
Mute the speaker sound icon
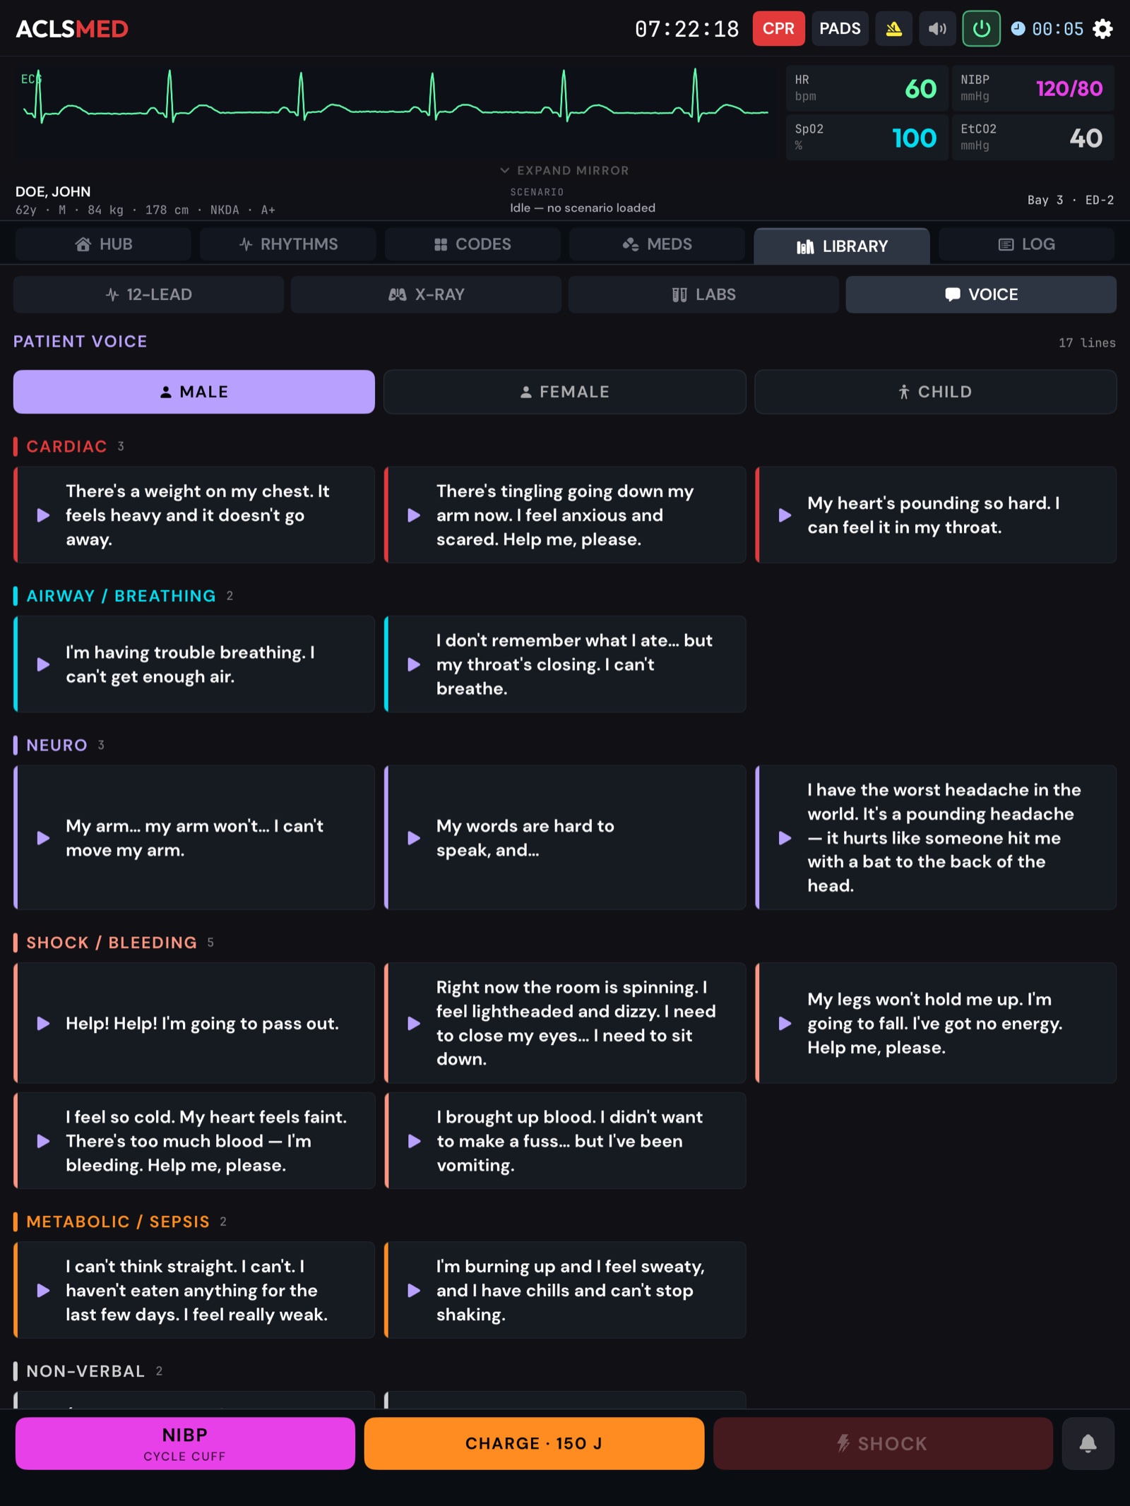pos(937,29)
